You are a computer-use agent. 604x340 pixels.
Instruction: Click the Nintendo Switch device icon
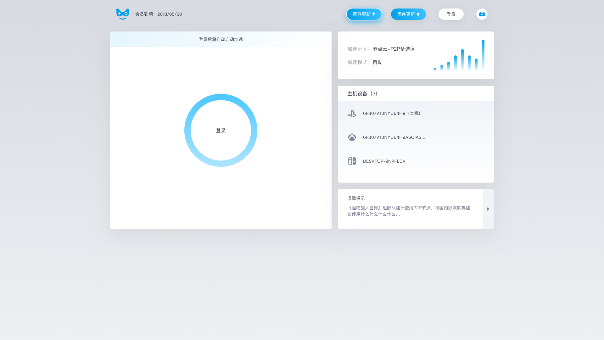pyautogui.click(x=352, y=161)
